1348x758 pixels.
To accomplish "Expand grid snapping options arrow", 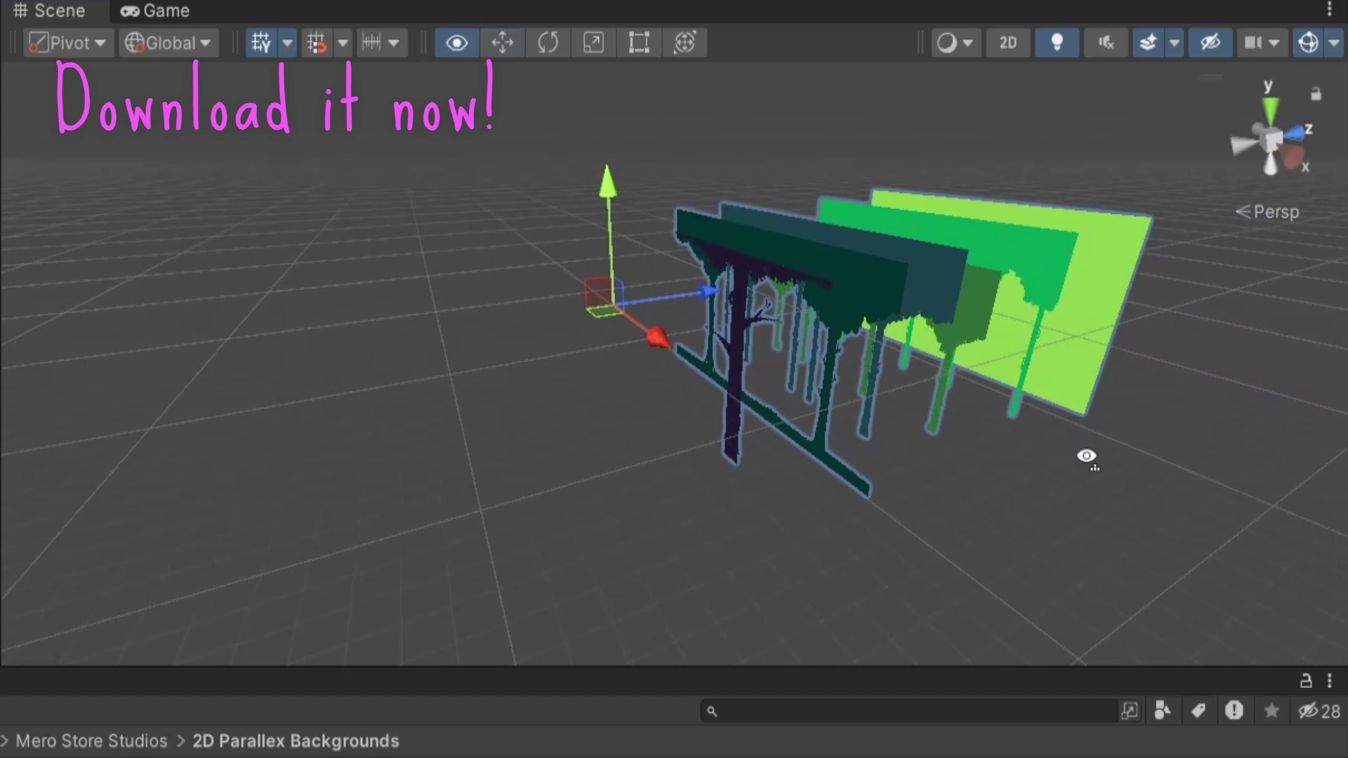I will [x=343, y=43].
